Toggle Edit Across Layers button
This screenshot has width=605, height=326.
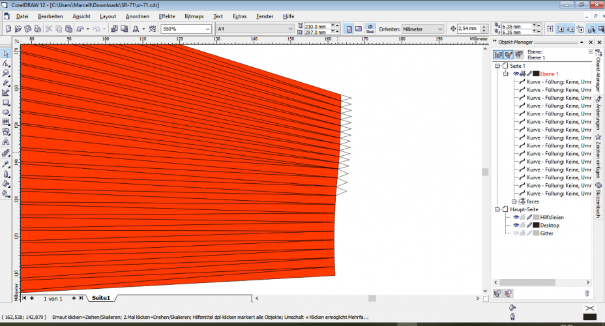pos(509,54)
